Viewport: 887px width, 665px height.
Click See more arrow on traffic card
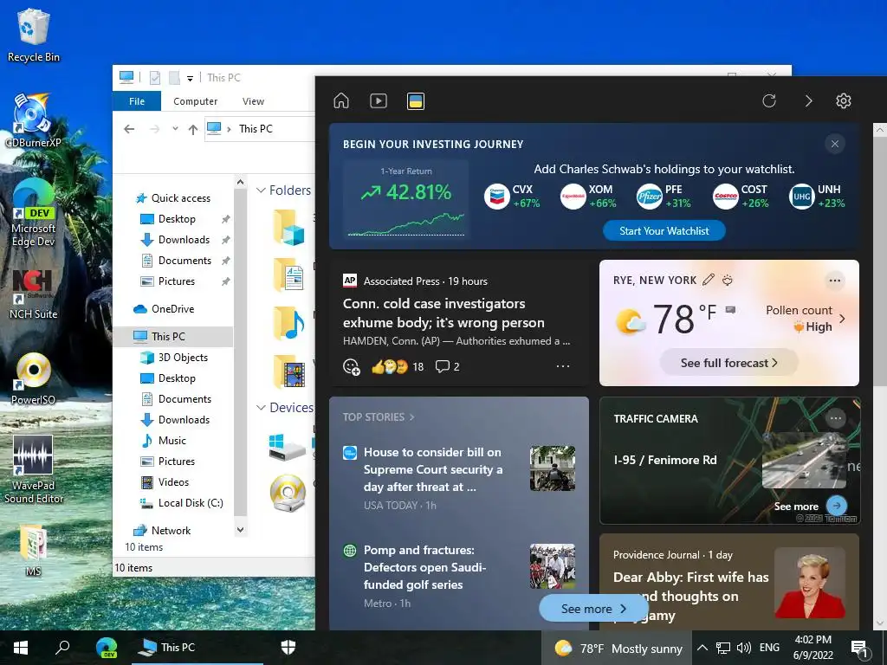tap(836, 506)
